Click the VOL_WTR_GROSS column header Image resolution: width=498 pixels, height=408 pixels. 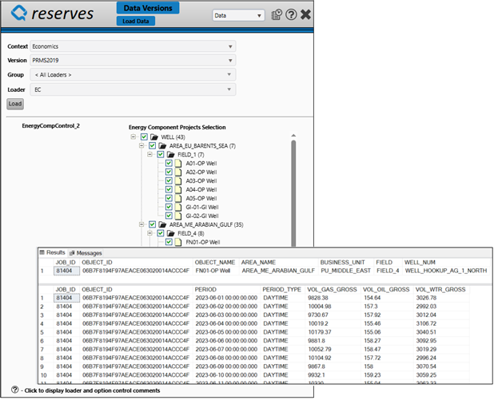[x=440, y=289]
